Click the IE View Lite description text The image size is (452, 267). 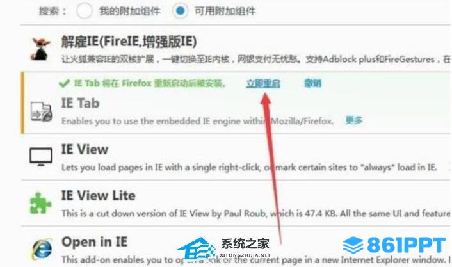(x=255, y=213)
